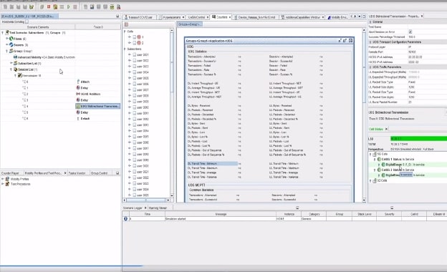Check the box for cell 2 in the Cells tree
This screenshot has width=447, height=272.
click(135, 43)
